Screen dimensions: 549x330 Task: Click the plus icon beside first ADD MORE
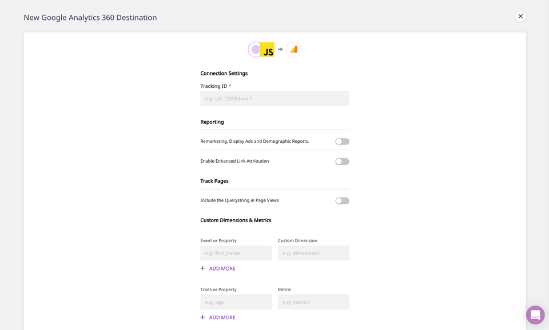(x=202, y=268)
